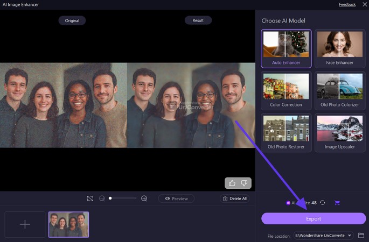Pick the Image Upscaler model
The height and width of the screenshot is (242, 369).
click(x=340, y=133)
